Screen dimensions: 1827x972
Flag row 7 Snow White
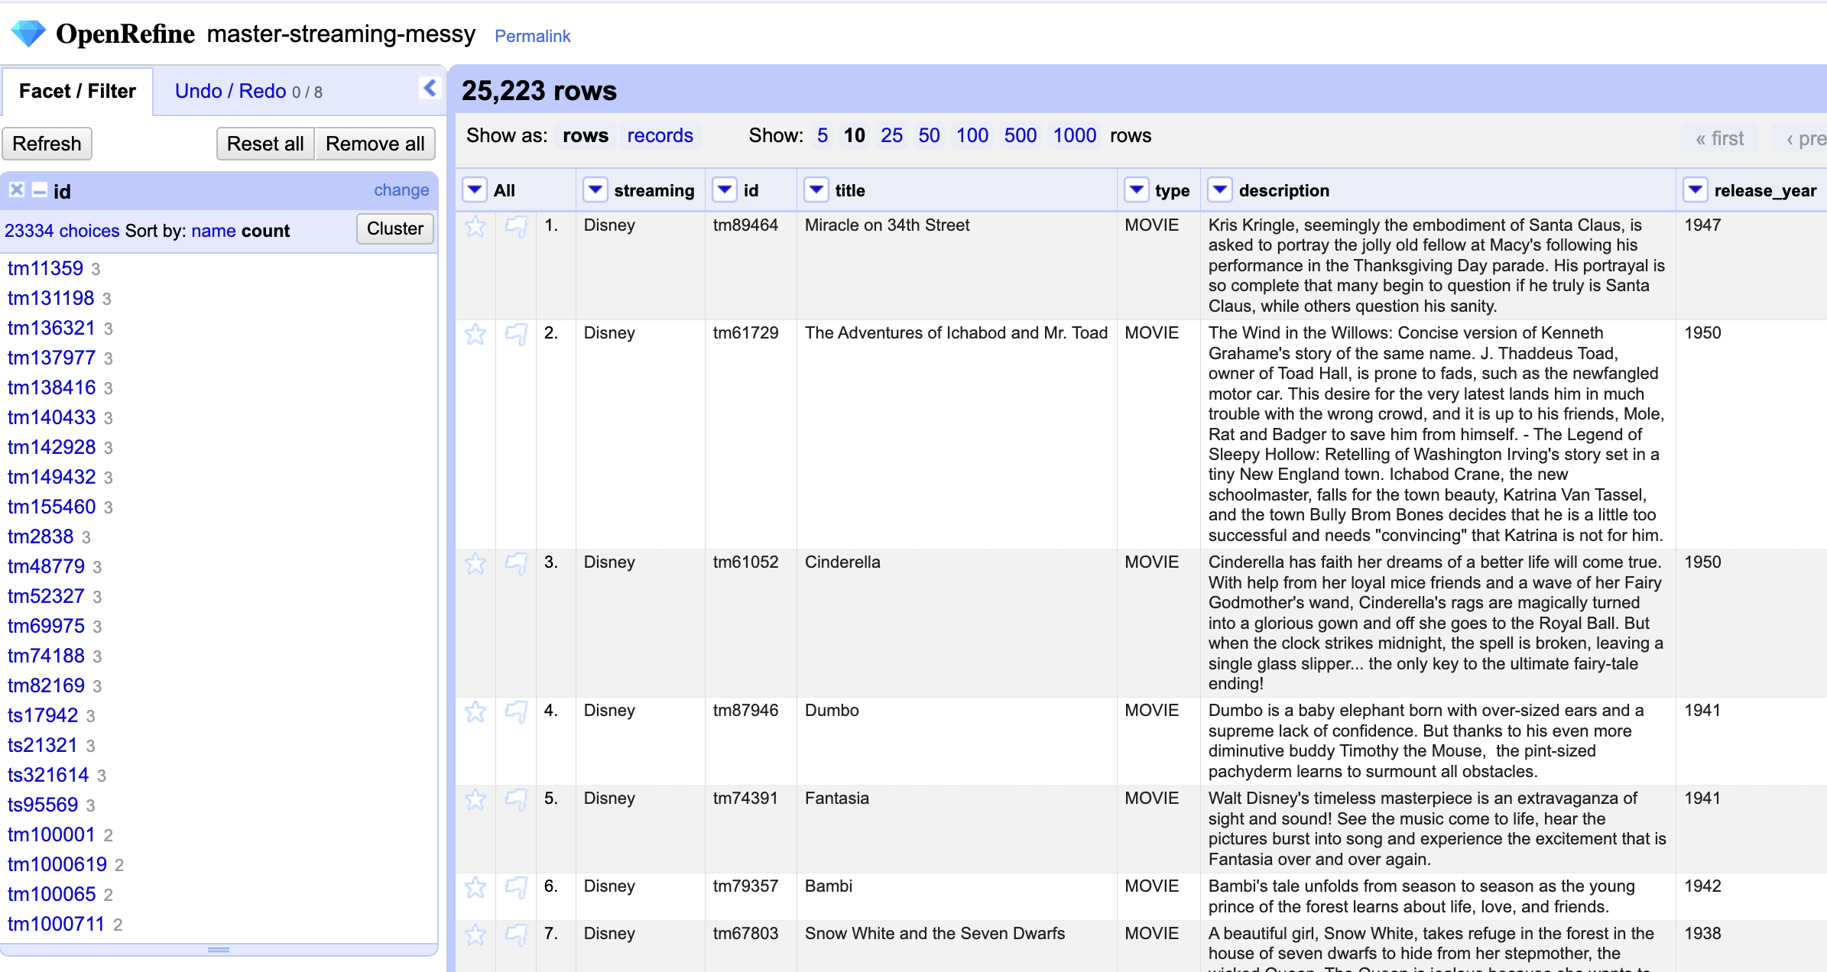516,935
